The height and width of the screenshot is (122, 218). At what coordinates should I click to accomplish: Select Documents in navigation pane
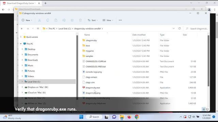[x=33, y=55]
